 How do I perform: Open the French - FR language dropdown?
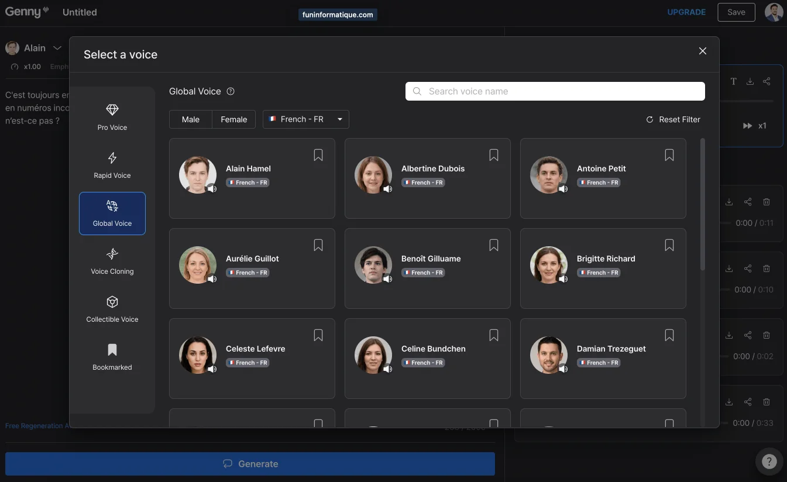[305, 119]
